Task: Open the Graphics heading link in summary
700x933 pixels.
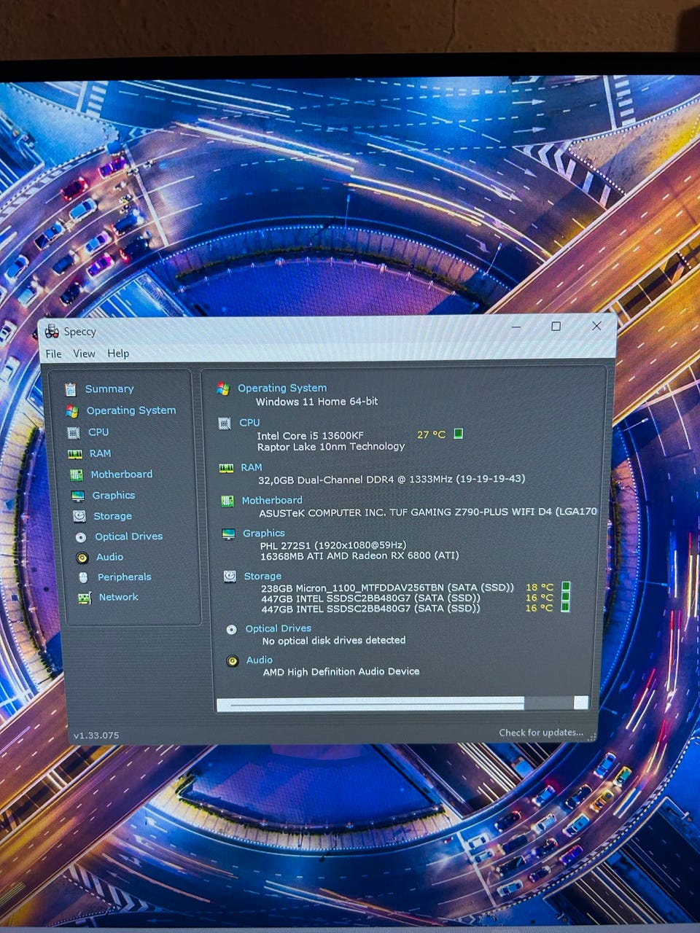Action: [264, 534]
